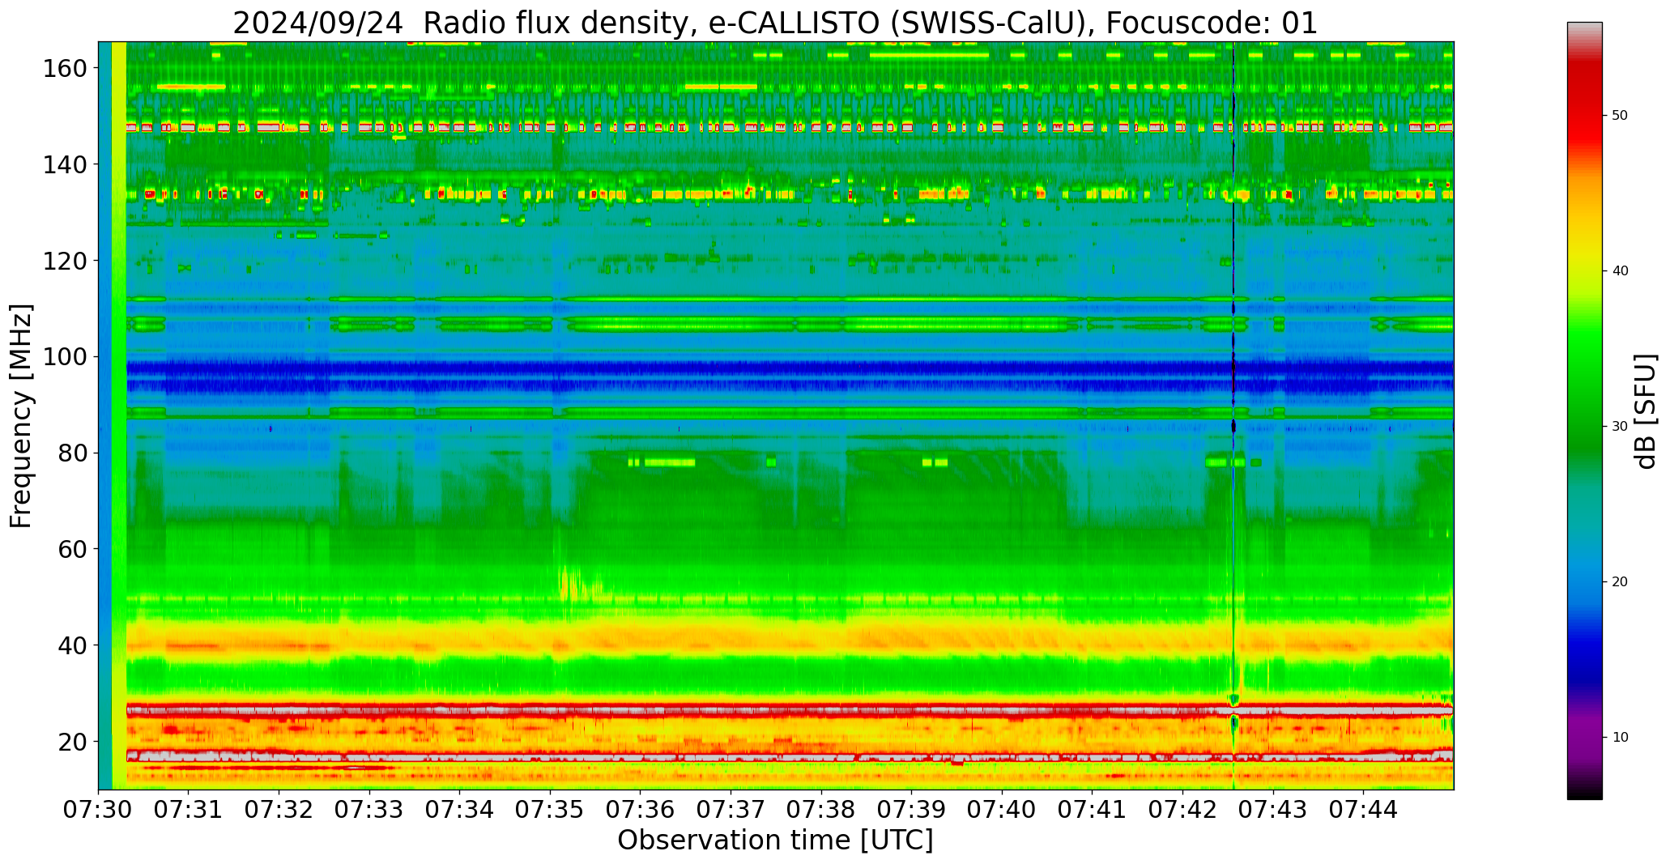
Task: Click the colorbar tick label 50
Action: (x=1619, y=116)
